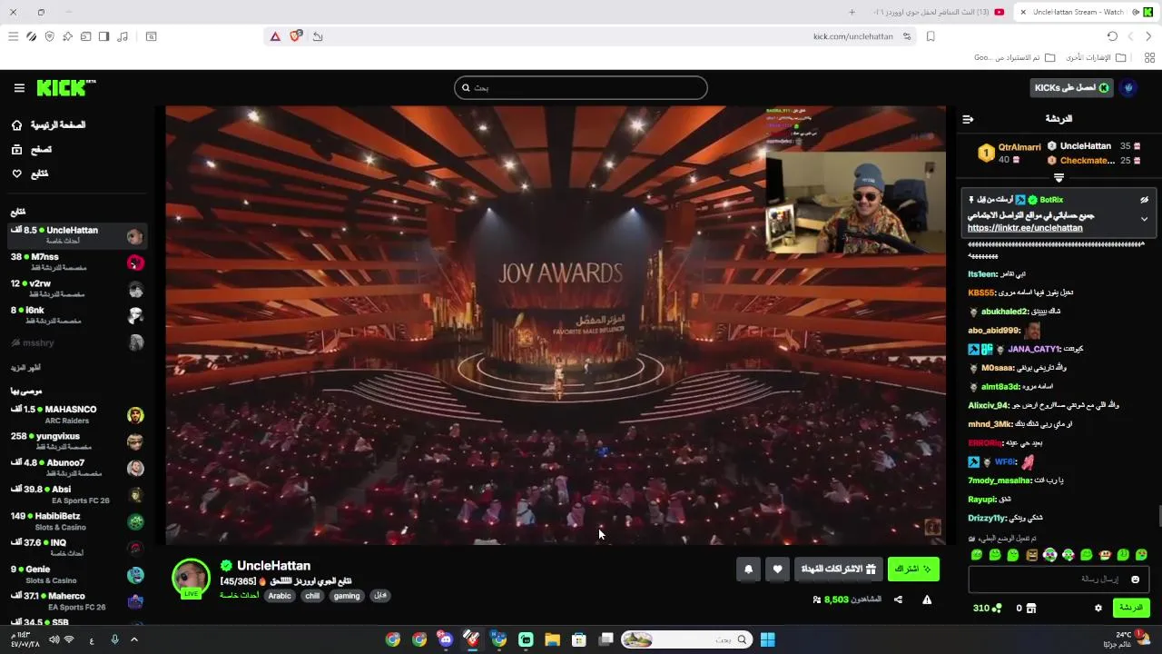The image size is (1162, 654).
Task: Open the Windows Start button
Action: (x=767, y=639)
